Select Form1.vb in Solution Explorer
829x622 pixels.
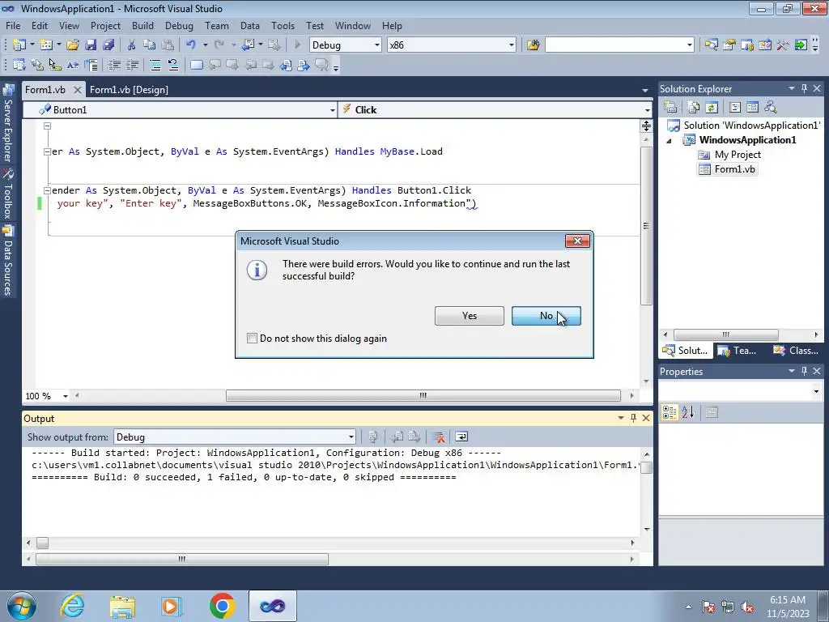[728, 169]
